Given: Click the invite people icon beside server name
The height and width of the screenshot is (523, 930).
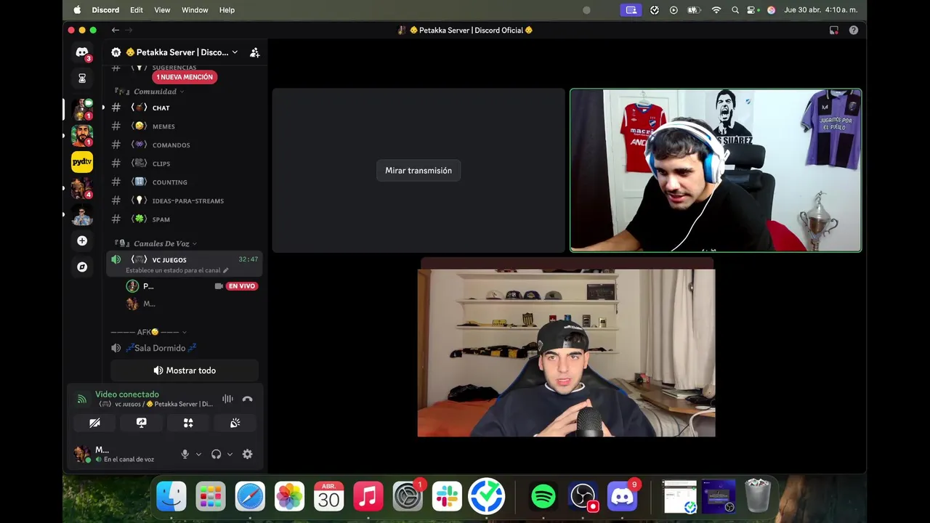Looking at the screenshot, I should pyautogui.click(x=254, y=52).
